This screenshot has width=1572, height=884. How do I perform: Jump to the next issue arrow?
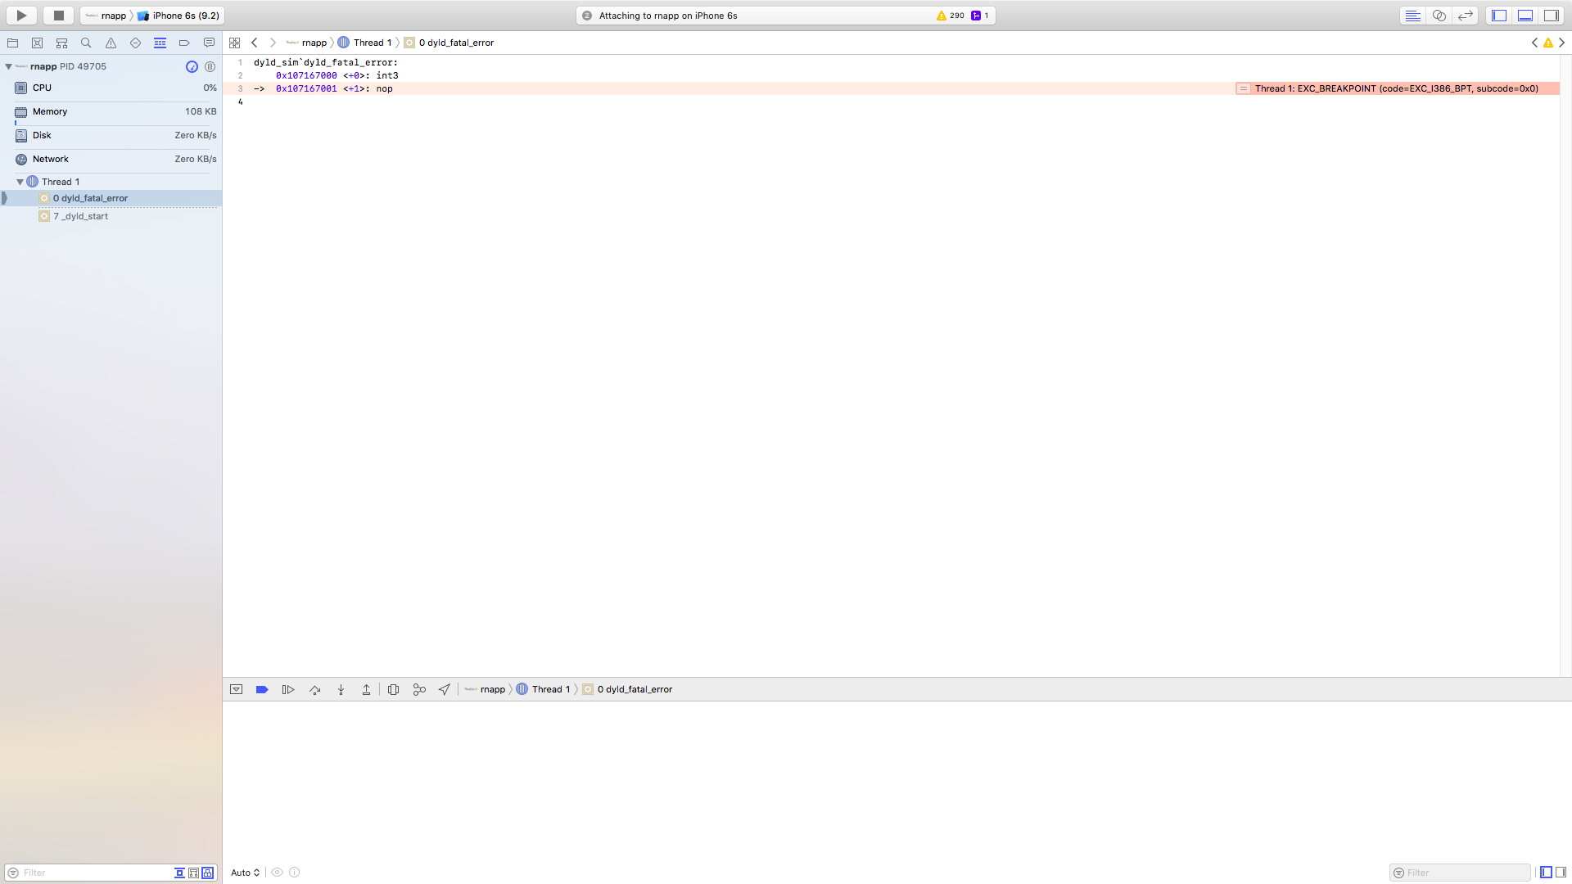coord(1562,43)
